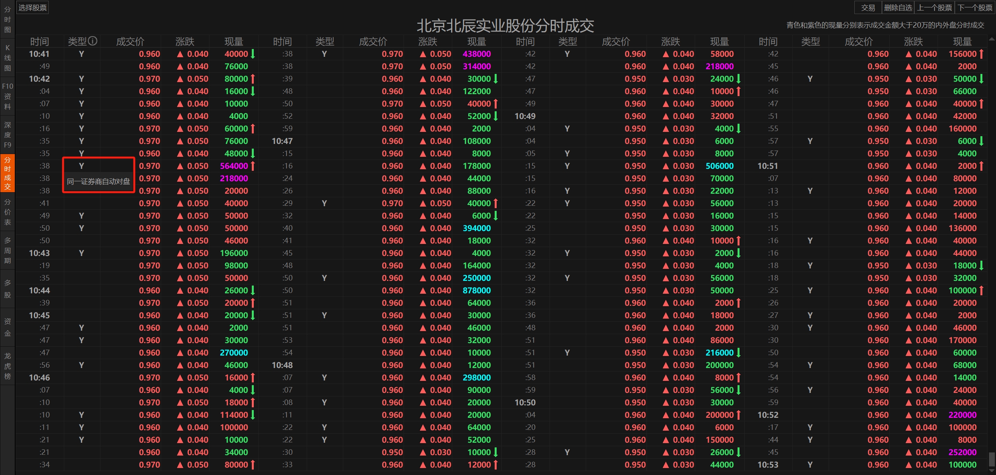Click the 交易 trade button
The height and width of the screenshot is (475, 996).
[x=868, y=7]
